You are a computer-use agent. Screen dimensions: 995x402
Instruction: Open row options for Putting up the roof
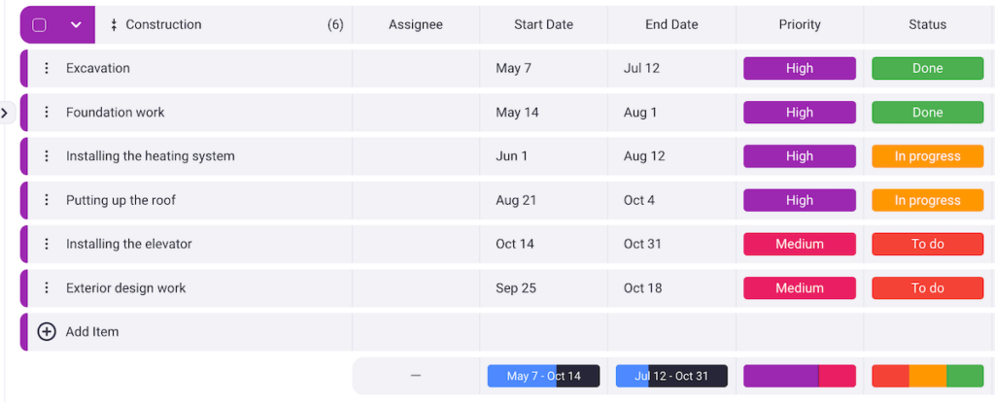46,200
